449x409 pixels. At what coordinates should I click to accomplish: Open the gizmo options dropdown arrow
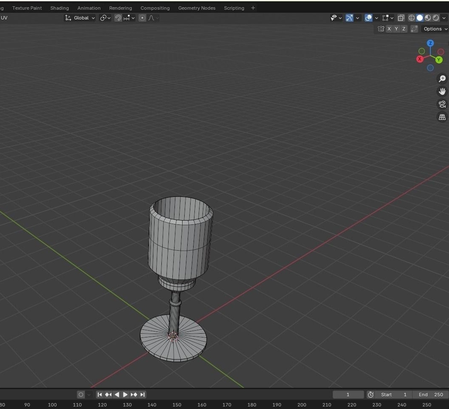(x=358, y=18)
